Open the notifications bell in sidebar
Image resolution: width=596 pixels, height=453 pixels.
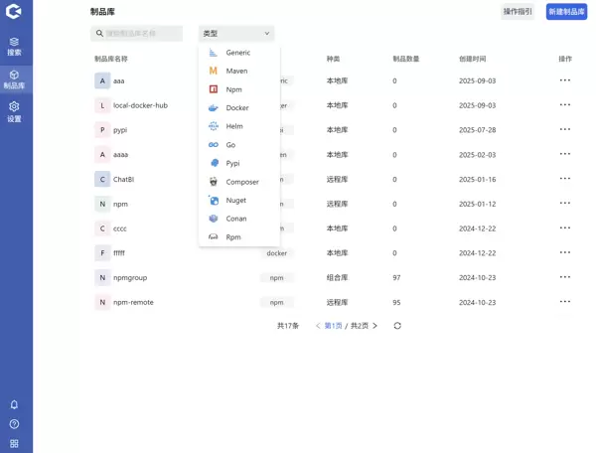click(14, 405)
